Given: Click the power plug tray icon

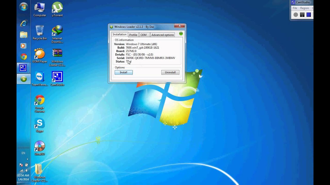Looking at the screenshot, I should click(x=26, y=165).
